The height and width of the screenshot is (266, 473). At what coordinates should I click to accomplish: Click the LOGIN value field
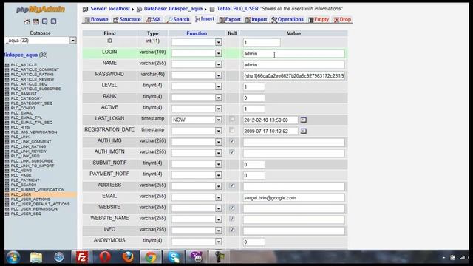pyautogui.click(x=294, y=54)
